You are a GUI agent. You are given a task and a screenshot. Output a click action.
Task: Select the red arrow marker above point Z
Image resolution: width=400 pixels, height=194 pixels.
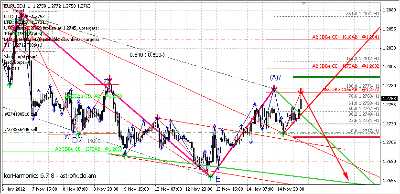[110, 79]
